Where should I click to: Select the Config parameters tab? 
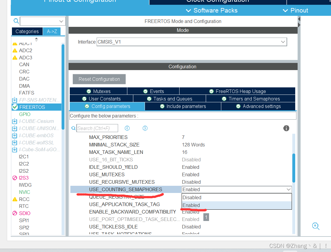[x=107, y=106]
